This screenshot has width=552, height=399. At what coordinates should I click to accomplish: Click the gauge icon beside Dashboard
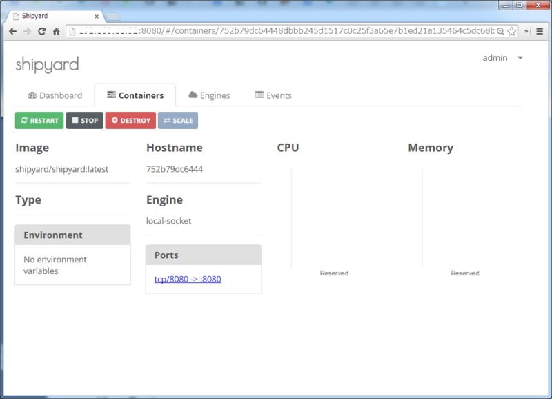click(x=32, y=95)
